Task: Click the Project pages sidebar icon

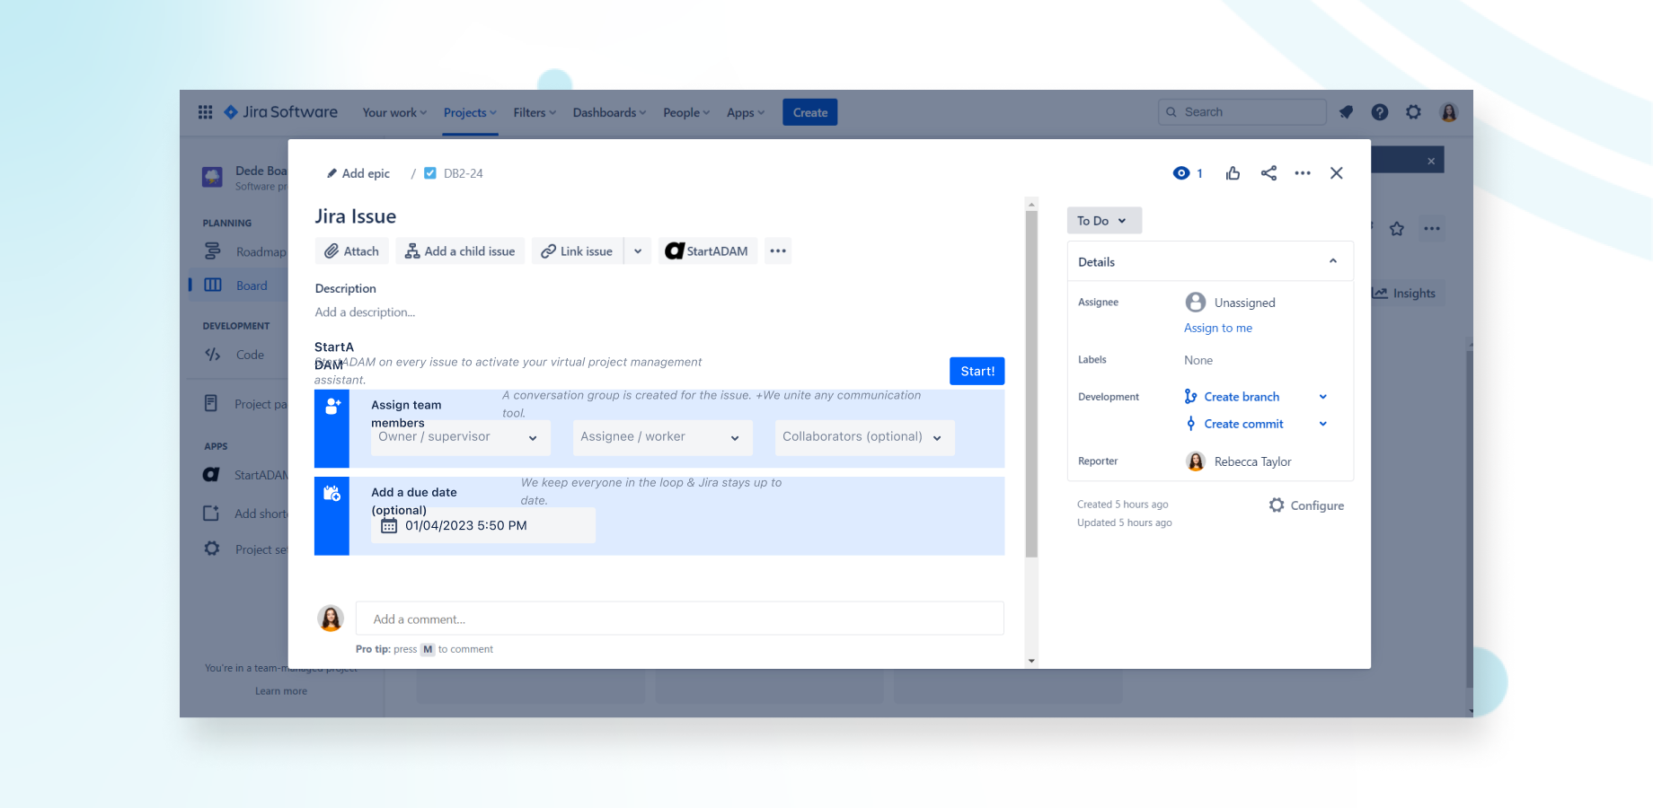Action: 211,404
